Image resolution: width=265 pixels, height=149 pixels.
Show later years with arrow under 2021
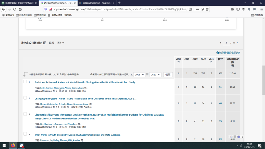point(211,62)
